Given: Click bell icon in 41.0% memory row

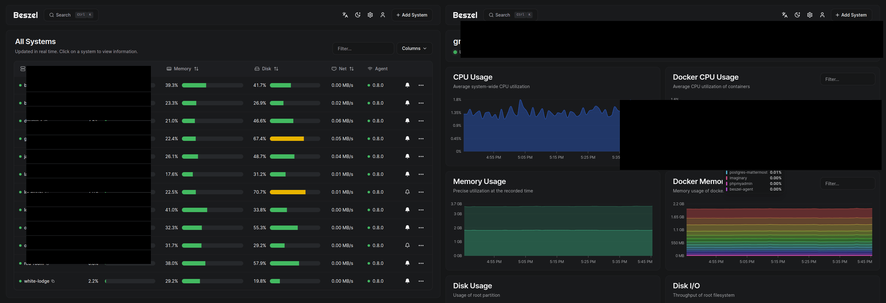Looking at the screenshot, I should tap(407, 210).
